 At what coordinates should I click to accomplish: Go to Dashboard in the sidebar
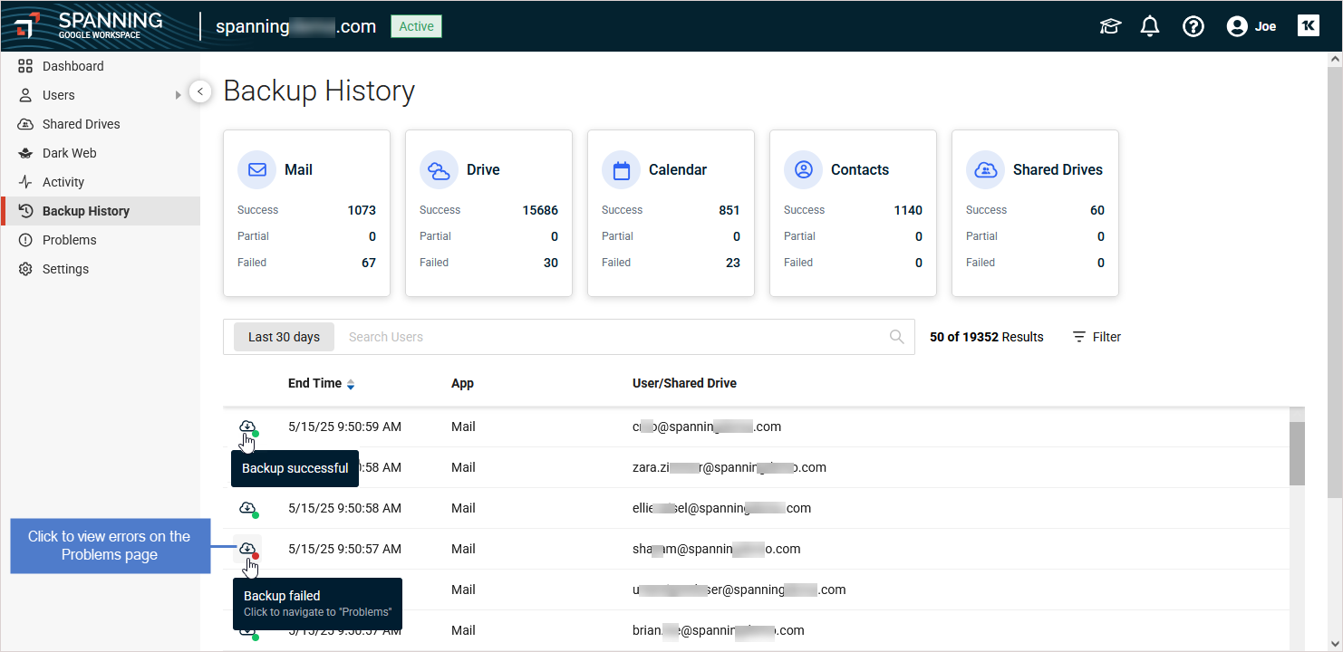(72, 66)
